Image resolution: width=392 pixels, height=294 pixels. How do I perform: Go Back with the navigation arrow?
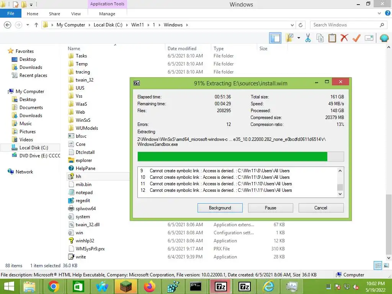(8, 25)
